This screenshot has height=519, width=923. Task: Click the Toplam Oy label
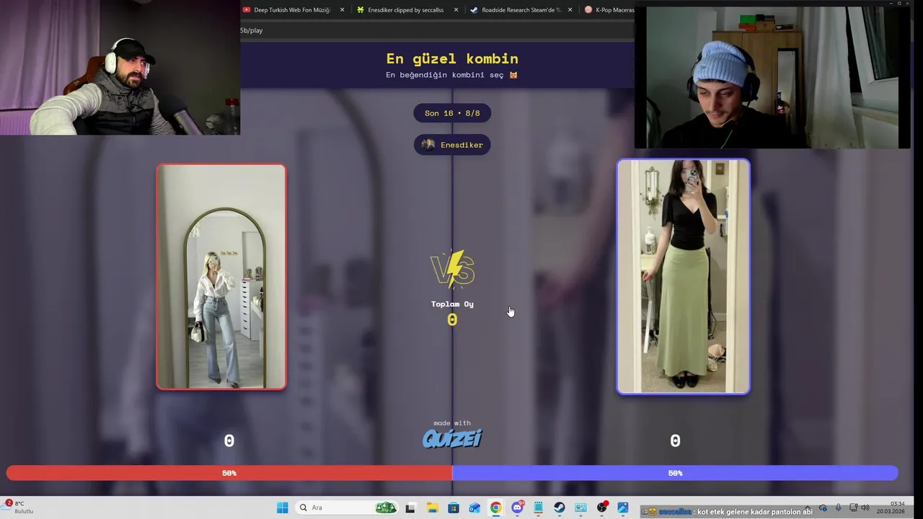(452, 304)
